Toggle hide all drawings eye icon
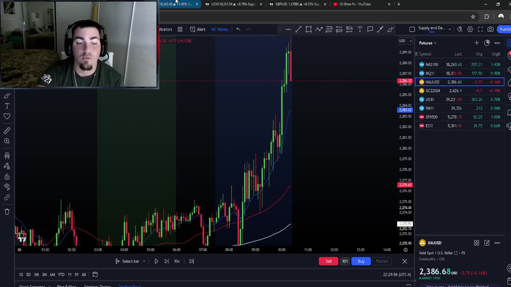511x287 pixels. (x=7, y=187)
